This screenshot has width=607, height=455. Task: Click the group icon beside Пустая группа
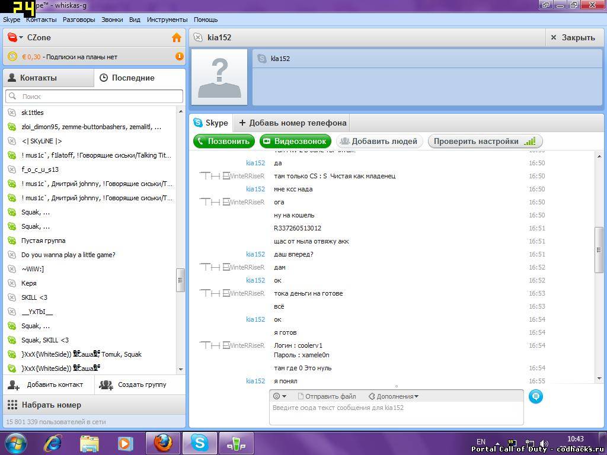pyautogui.click(x=12, y=241)
